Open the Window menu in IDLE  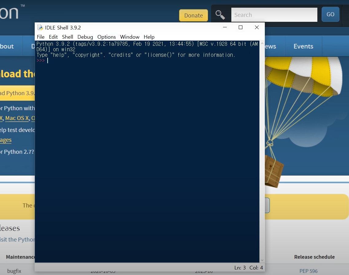130,37
